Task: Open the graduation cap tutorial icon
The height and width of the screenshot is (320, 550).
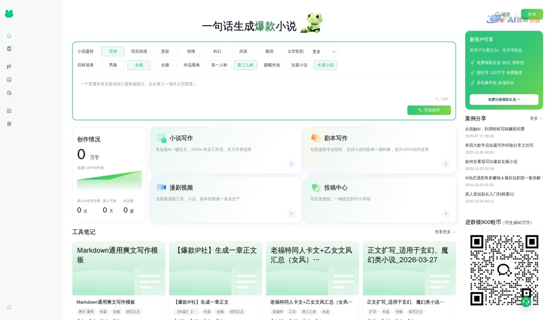Action: pos(9,67)
